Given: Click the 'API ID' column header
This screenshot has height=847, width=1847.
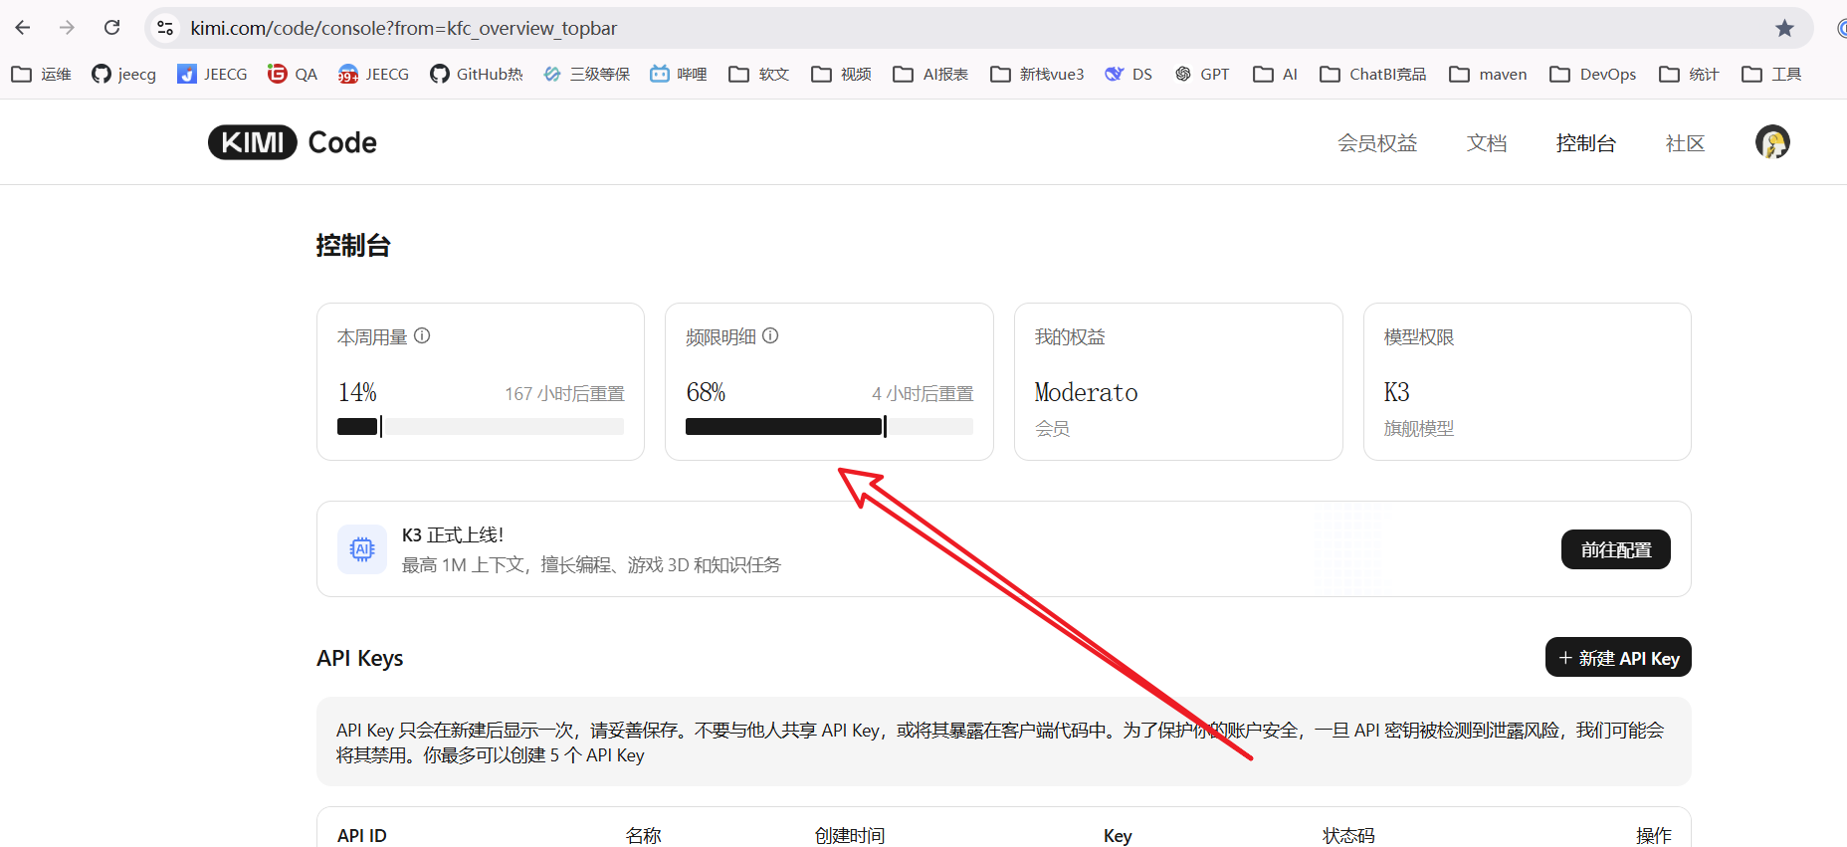Looking at the screenshot, I should point(362,836).
